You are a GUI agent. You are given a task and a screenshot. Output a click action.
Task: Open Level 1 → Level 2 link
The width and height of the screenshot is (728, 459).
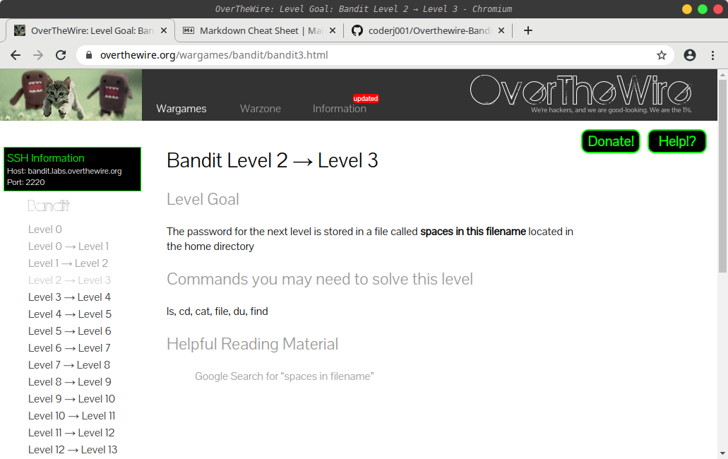(68, 263)
